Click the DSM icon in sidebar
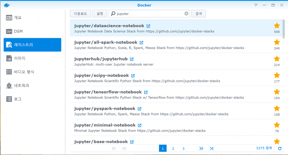The image size is (288, 155). pyautogui.click(x=9, y=31)
